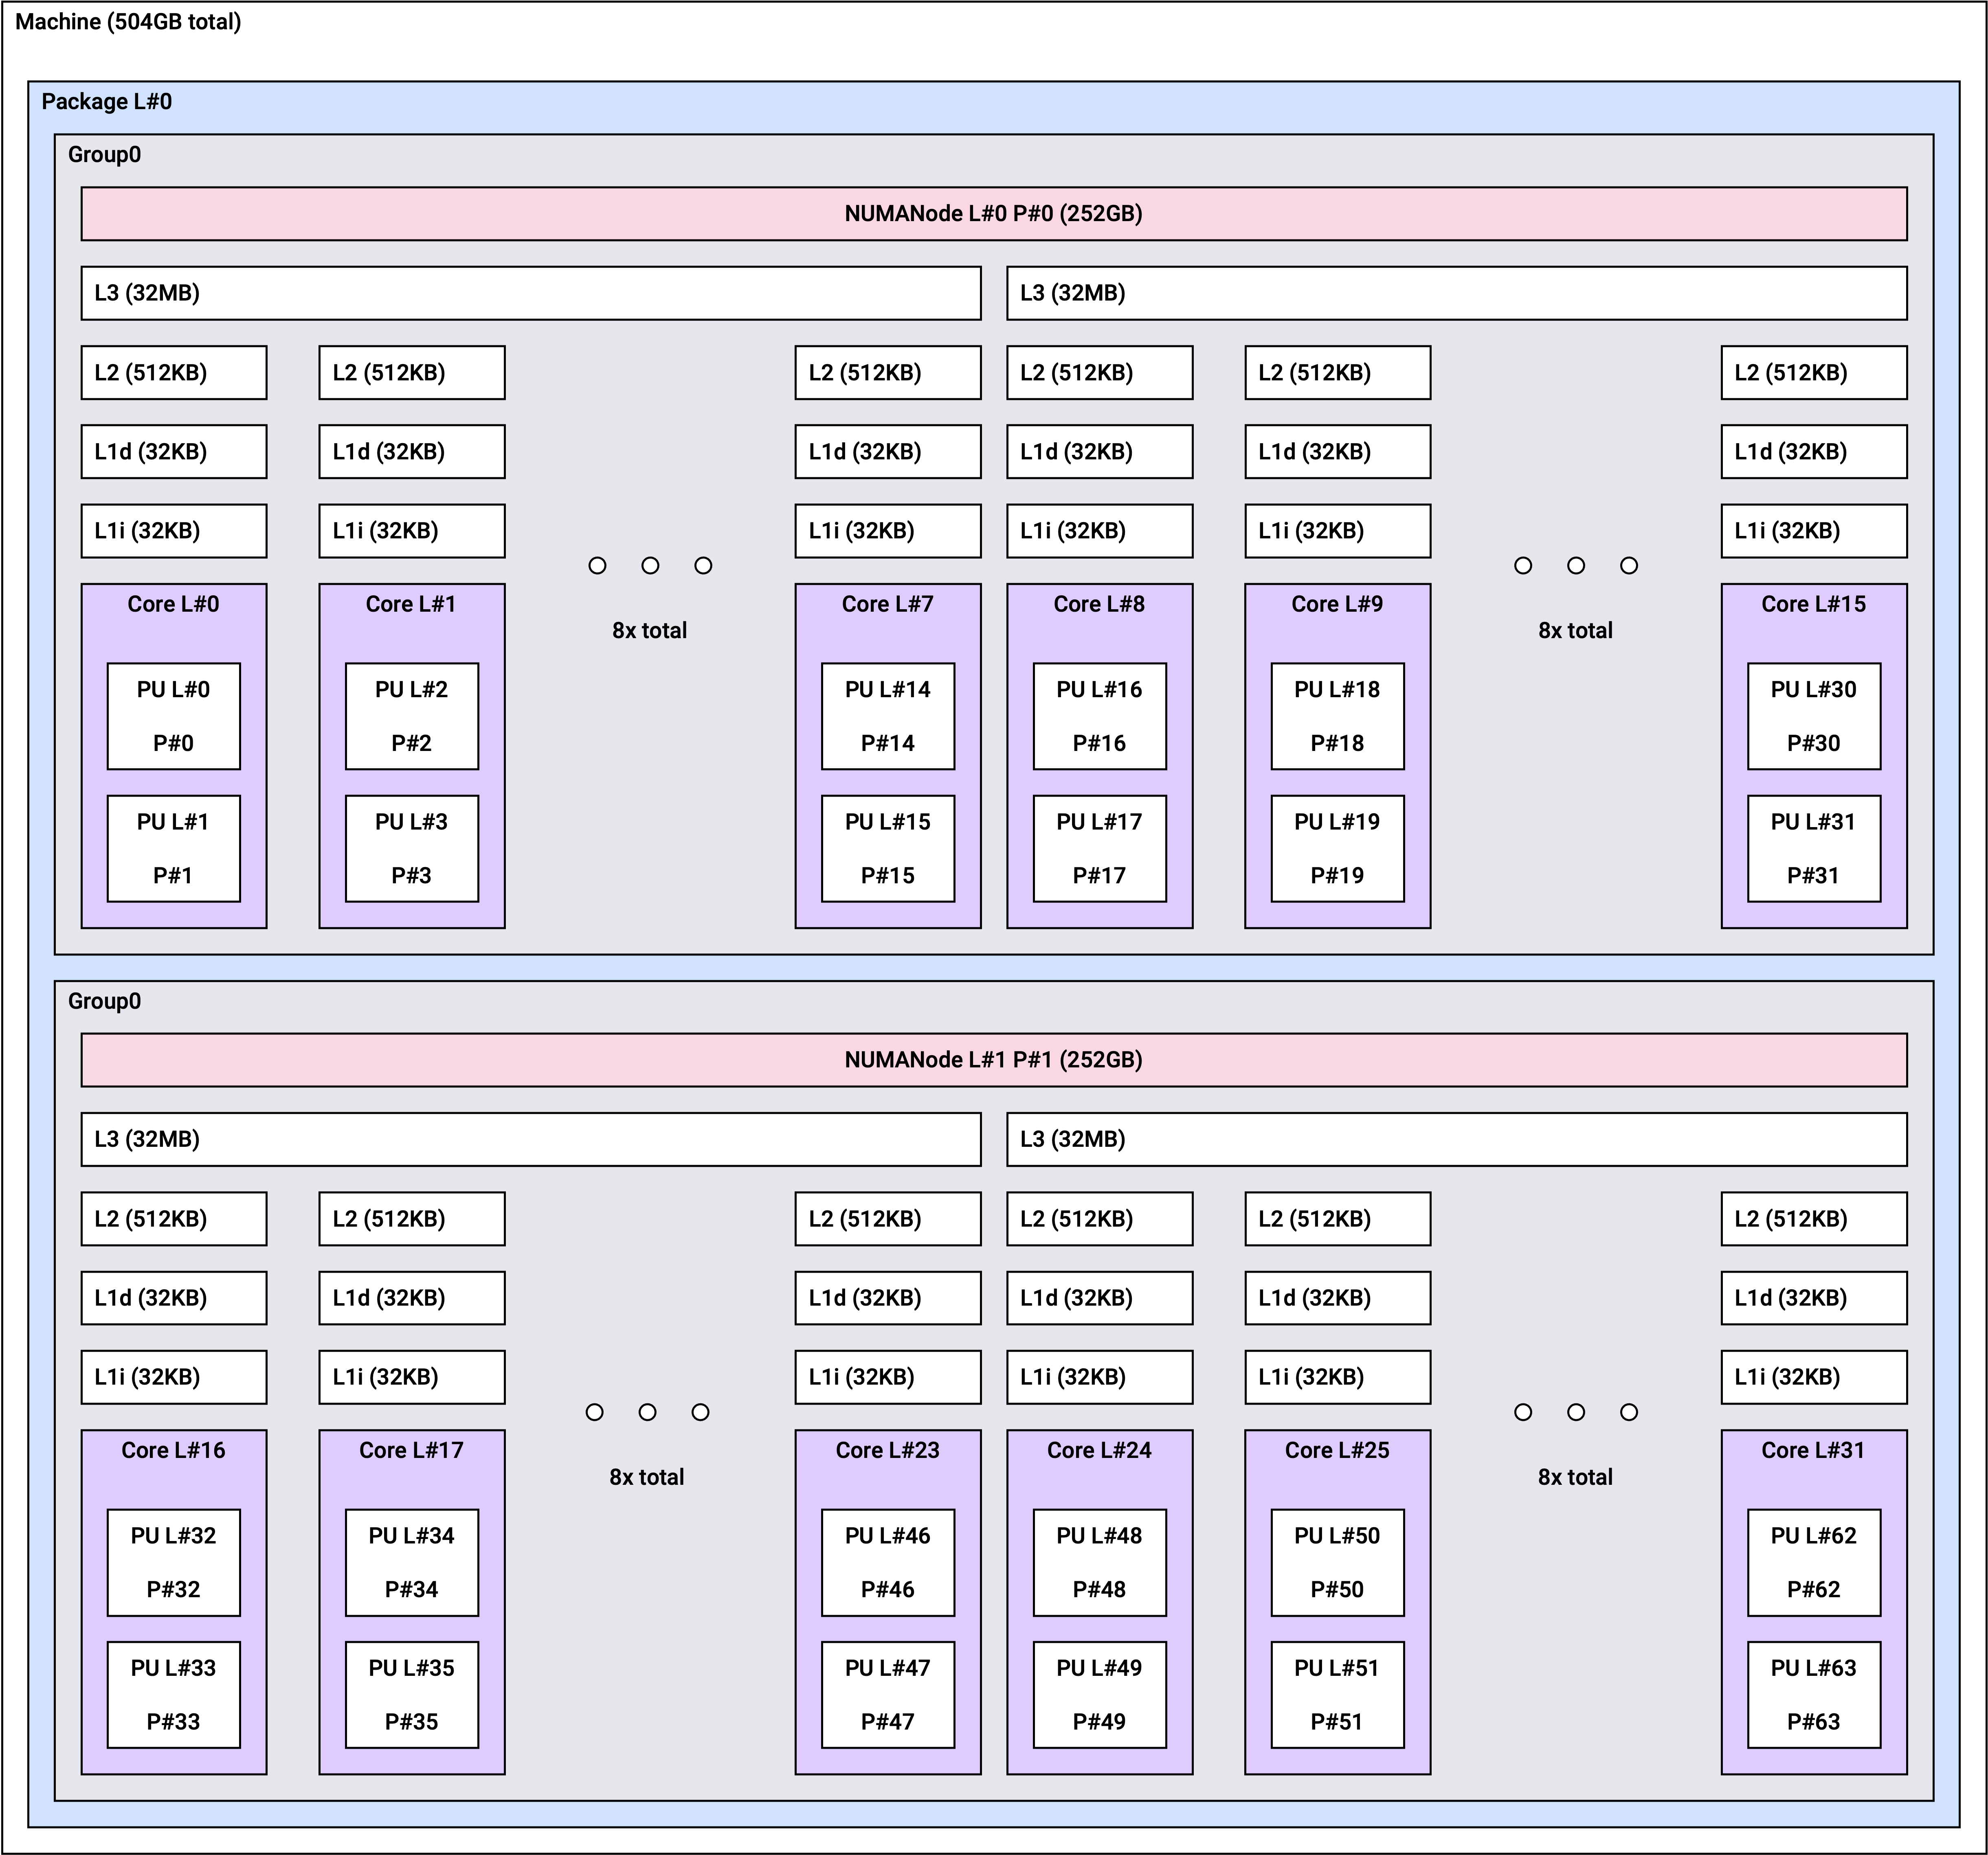Select the PU L#16 P#16 box
Image resolution: width=1988 pixels, height=1855 pixels.
coord(1100,716)
